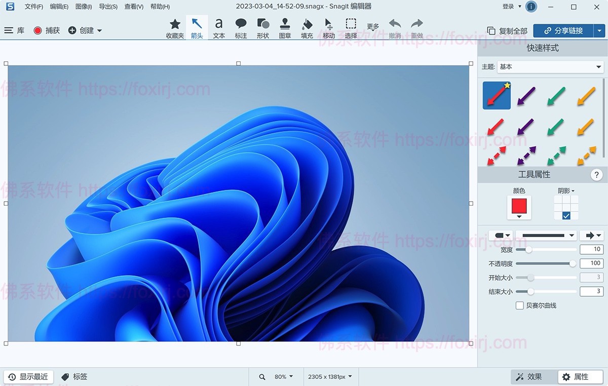
Task: Select the 文本 (Text) tool
Action: pyautogui.click(x=218, y=27)
